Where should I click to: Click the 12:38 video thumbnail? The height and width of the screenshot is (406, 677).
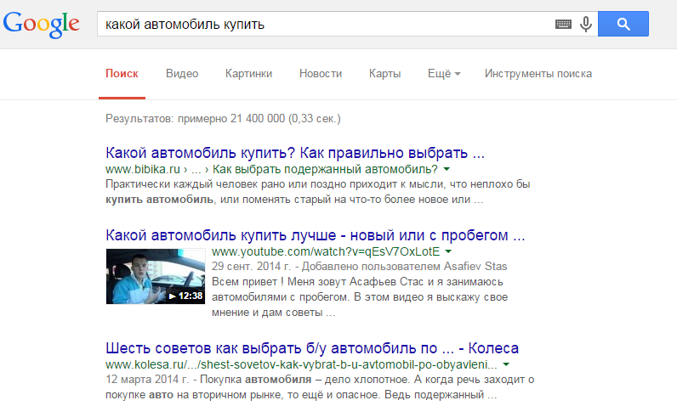(x=156, y=276)
